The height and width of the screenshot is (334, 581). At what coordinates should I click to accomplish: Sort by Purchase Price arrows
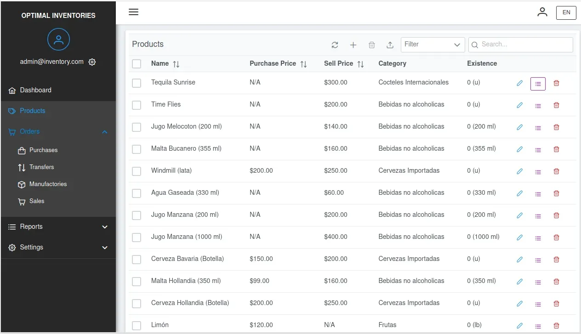pyautogui.click(x=303, y=64)
